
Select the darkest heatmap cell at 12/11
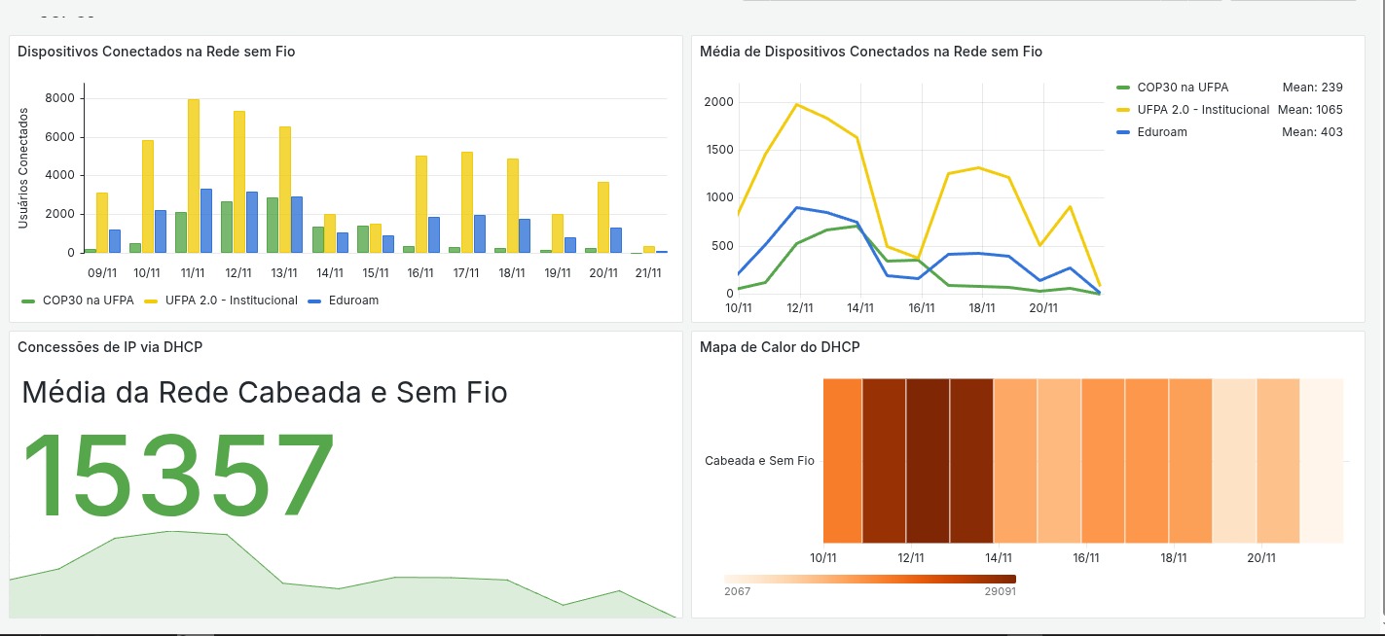coord(928,460)
